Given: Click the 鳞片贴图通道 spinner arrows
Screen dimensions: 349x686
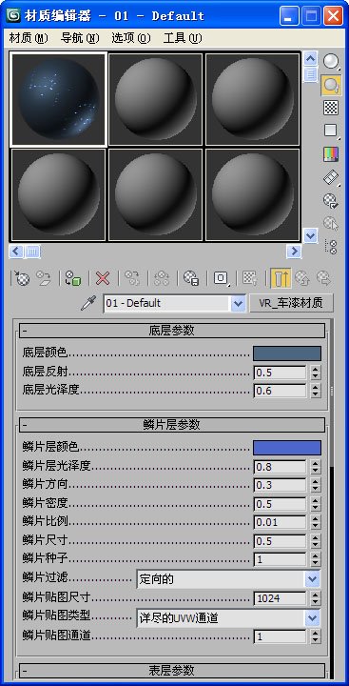Looking at the screenshot, I should (316, 636).
